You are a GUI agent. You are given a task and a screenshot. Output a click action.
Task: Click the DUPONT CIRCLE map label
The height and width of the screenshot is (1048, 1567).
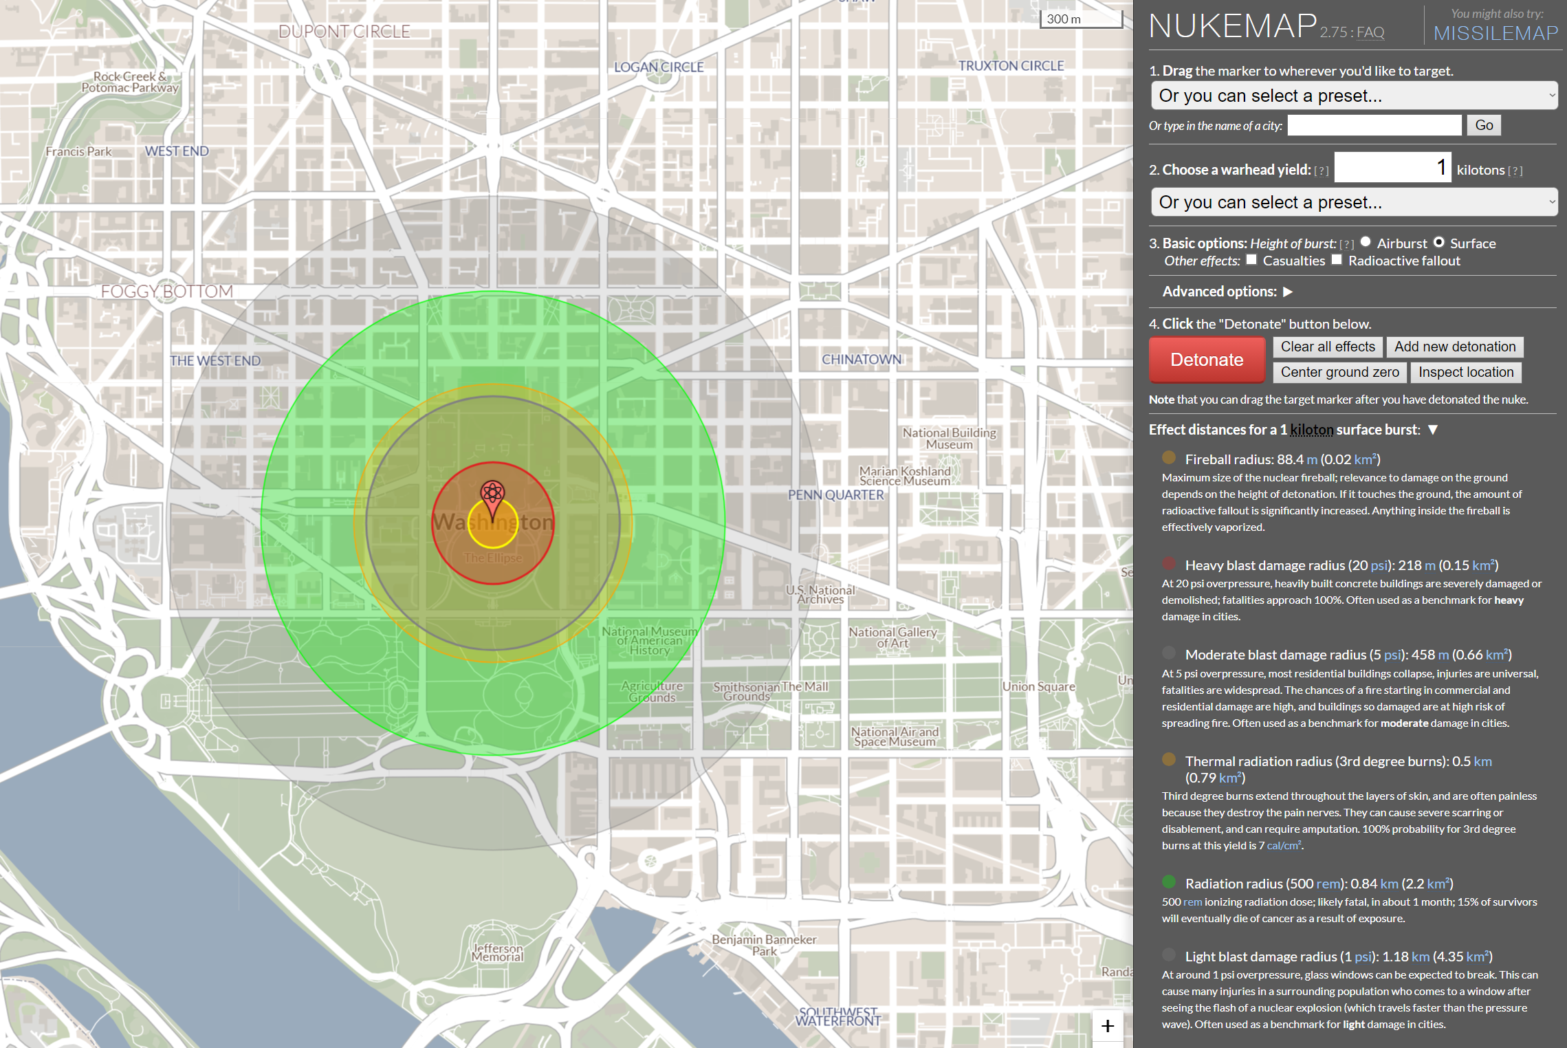coord(344,32)
